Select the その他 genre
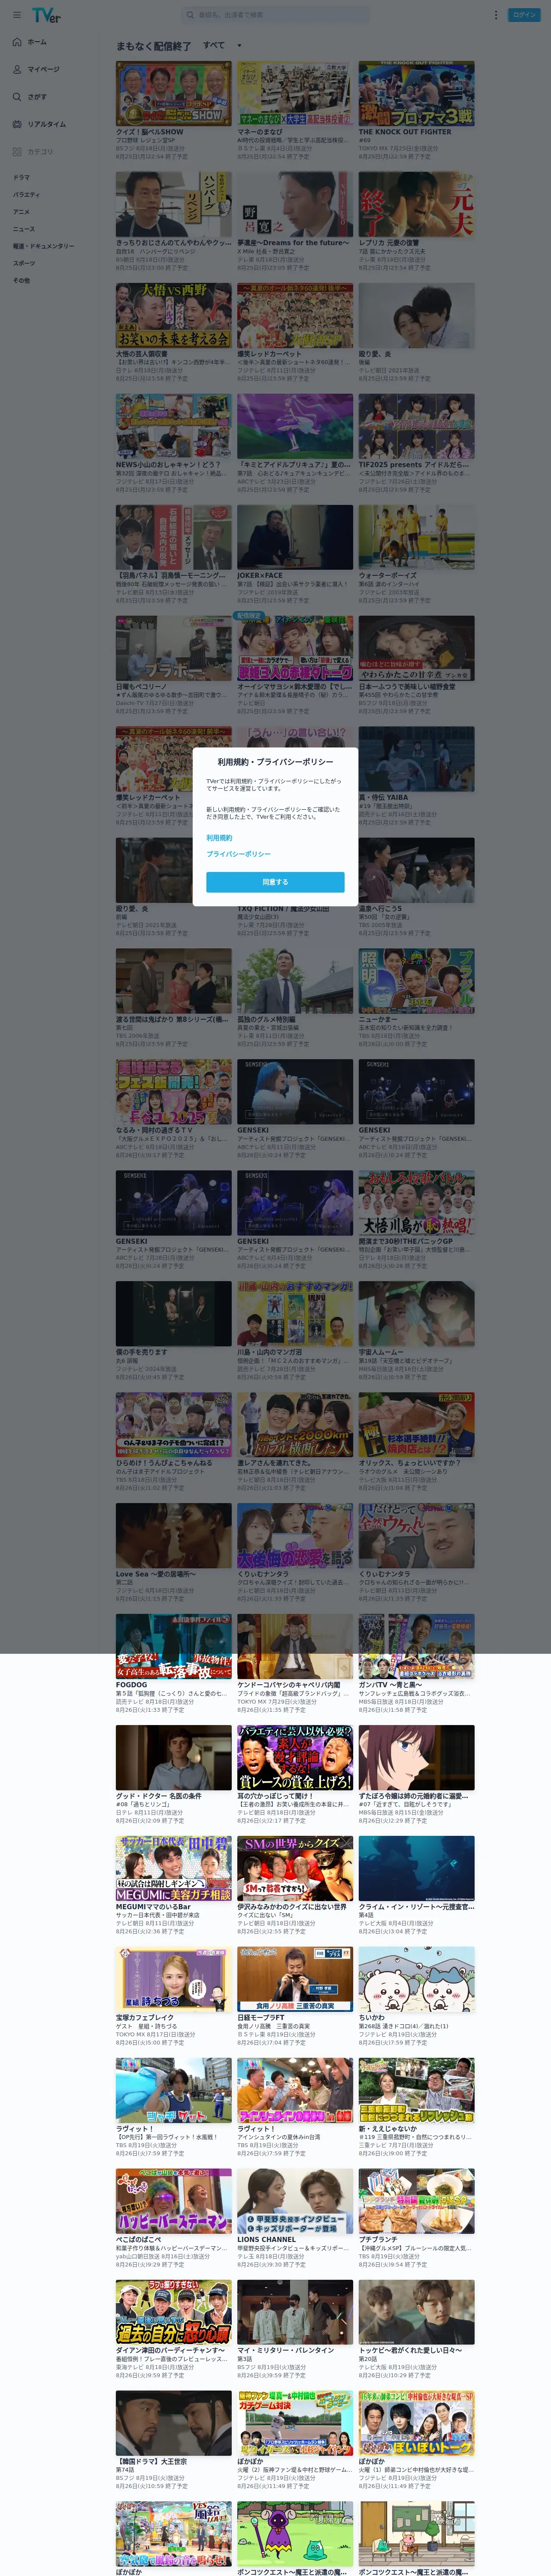Viewport: 551px width, 2576px height. [x=21, y=280]
